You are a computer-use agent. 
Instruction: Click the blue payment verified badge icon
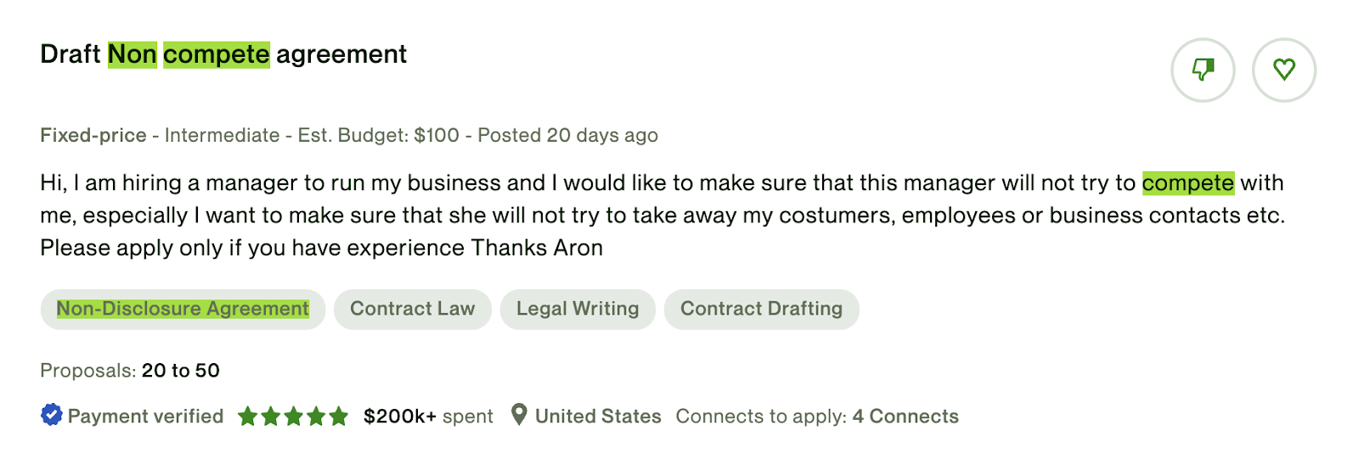(x=51, y=415)
